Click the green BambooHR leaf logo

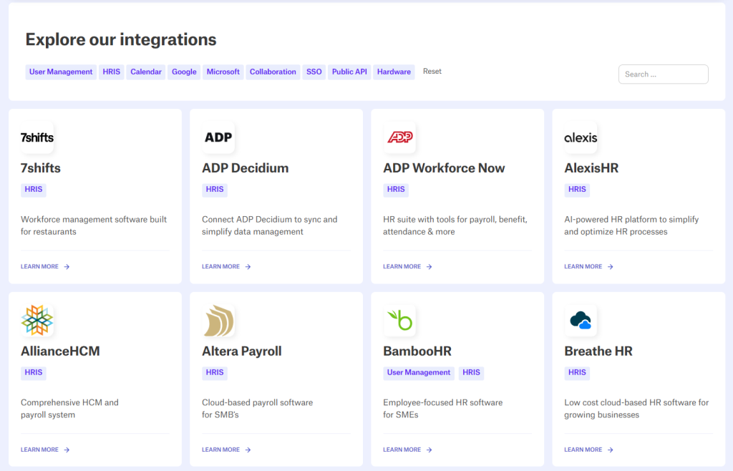point(399,320)
